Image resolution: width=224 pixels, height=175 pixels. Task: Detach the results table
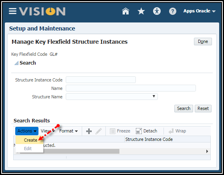point(146,131)
